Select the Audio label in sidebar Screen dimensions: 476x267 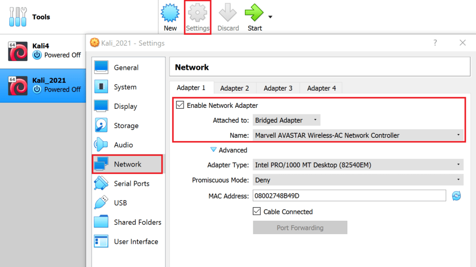(123, 145)
